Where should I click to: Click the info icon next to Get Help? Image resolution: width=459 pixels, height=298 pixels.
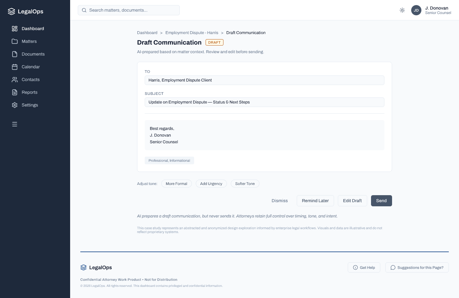[x=355, y=267]
